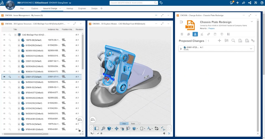Expand the 92095A189(Default) tree node
The image size is (265, 139).
coord(19,51)
